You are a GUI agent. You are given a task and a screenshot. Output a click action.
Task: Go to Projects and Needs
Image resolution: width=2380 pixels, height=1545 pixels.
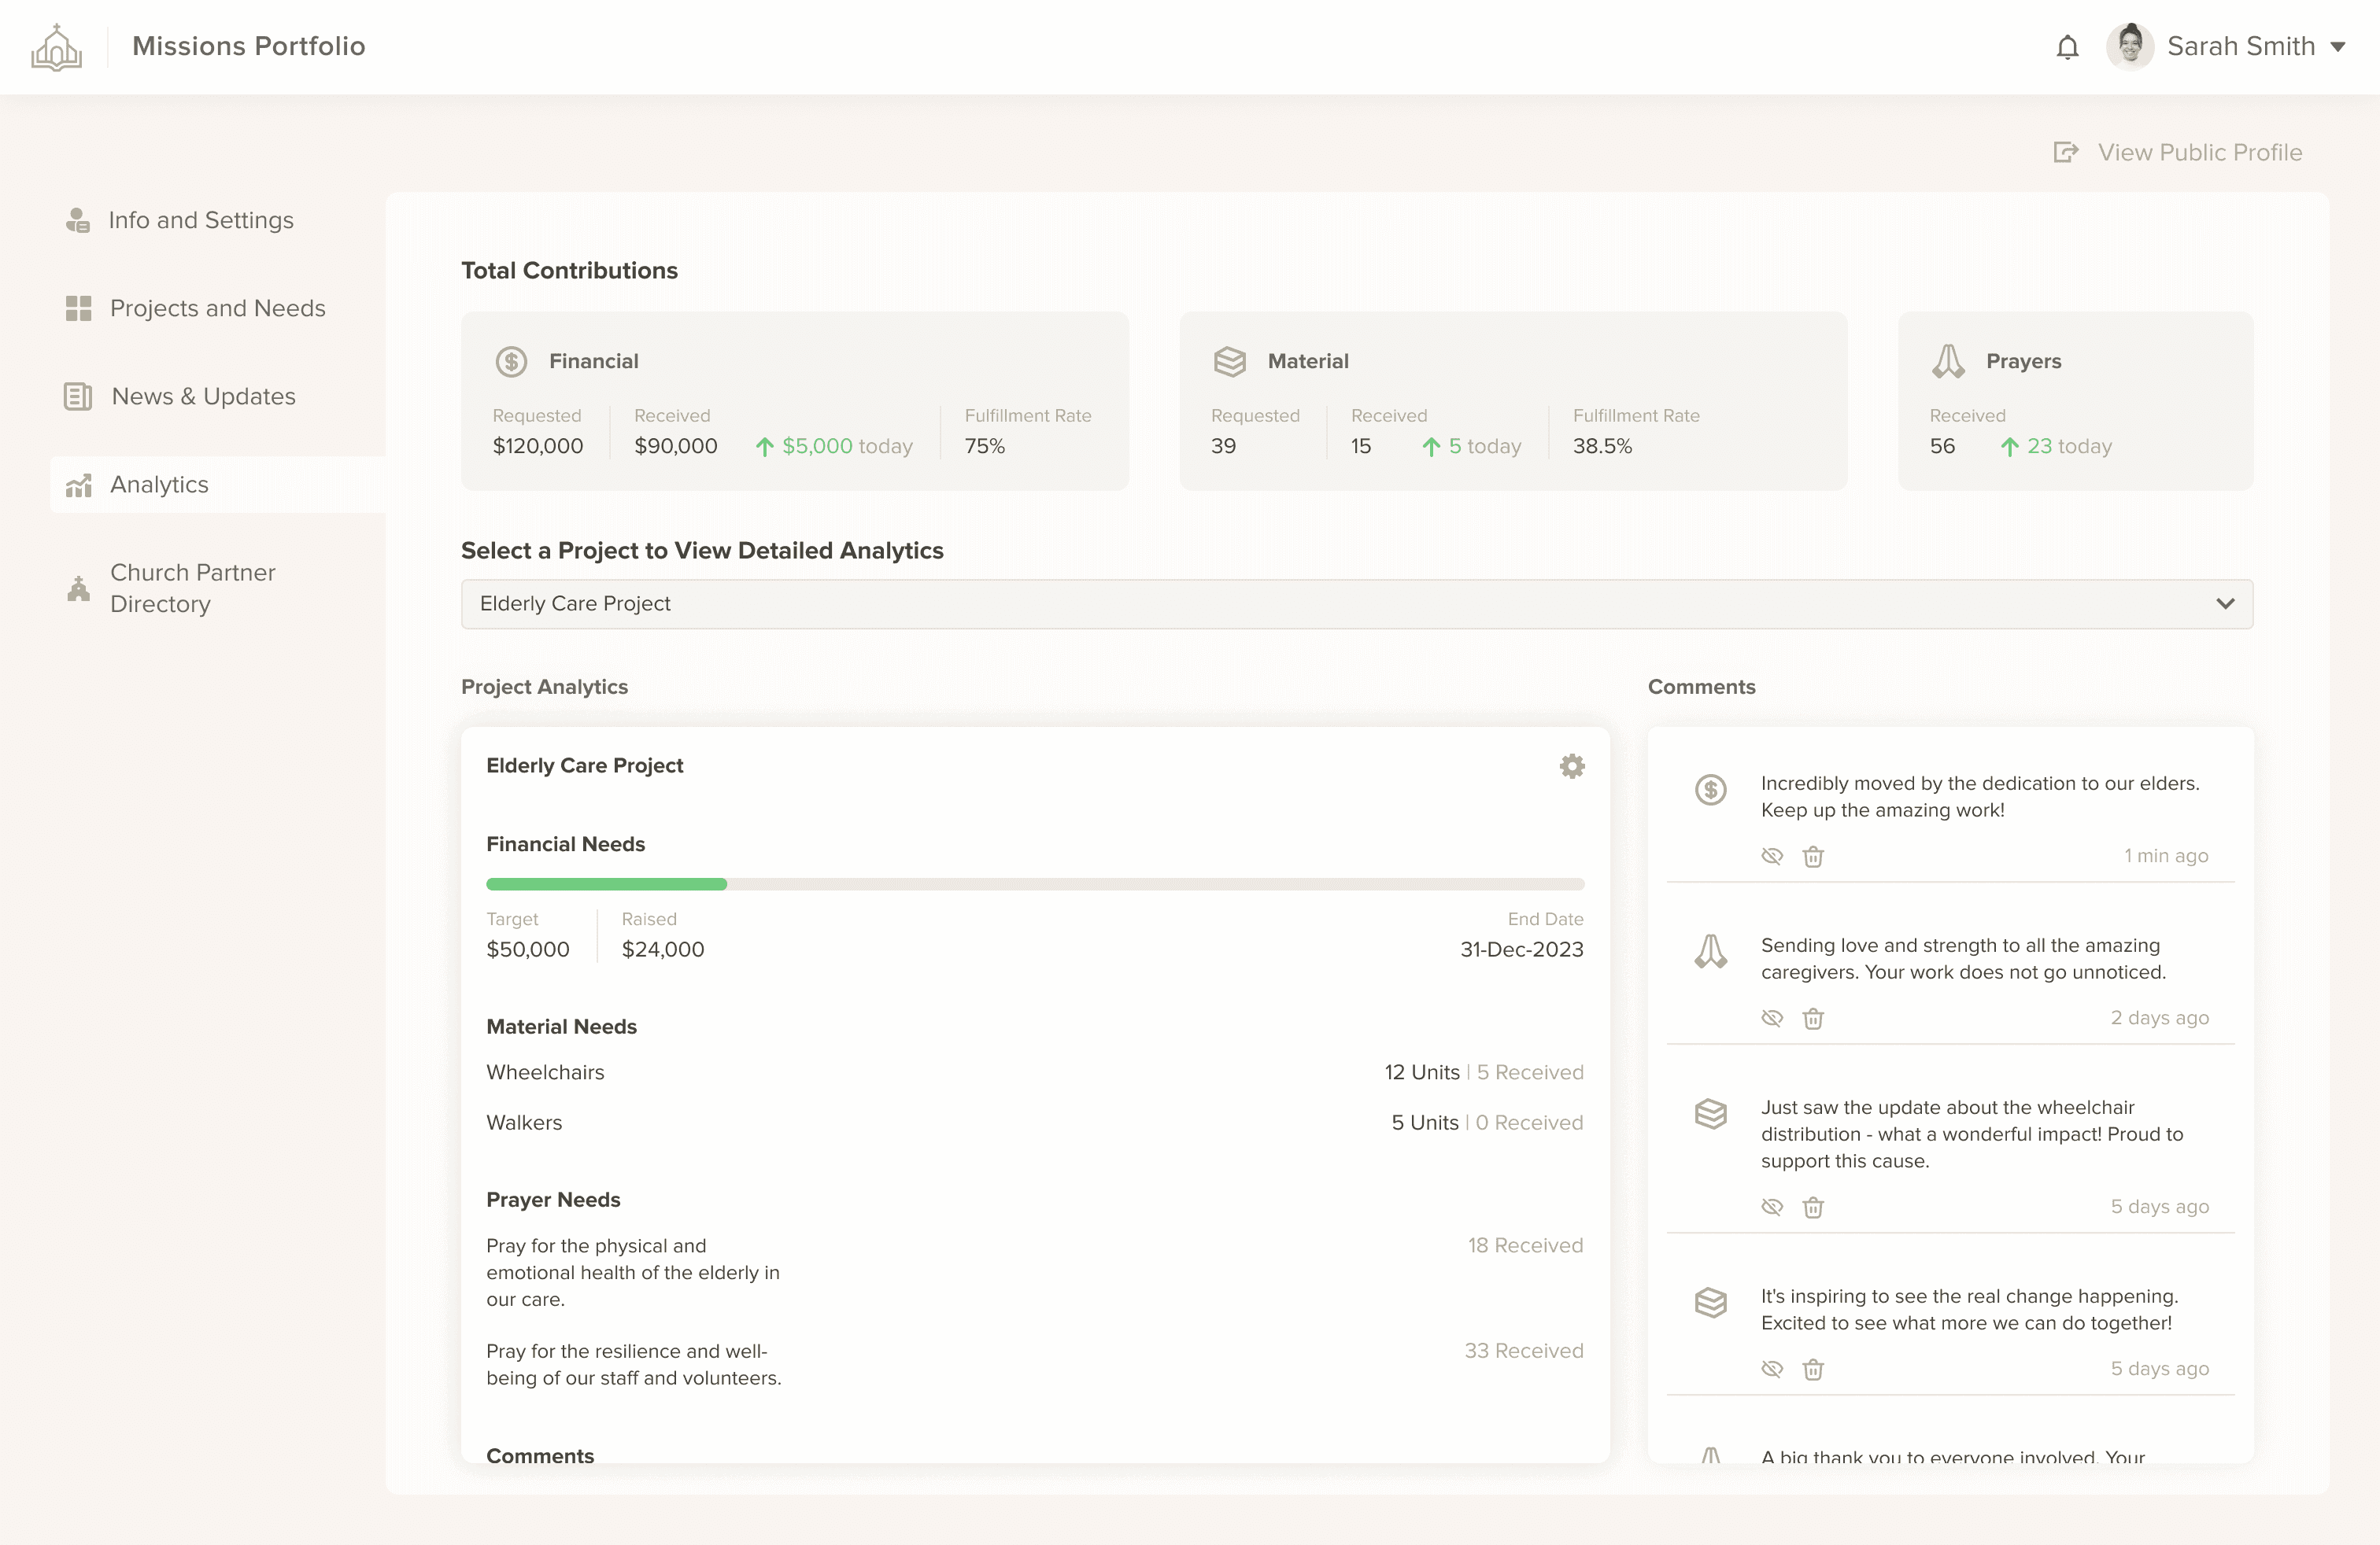217,308
